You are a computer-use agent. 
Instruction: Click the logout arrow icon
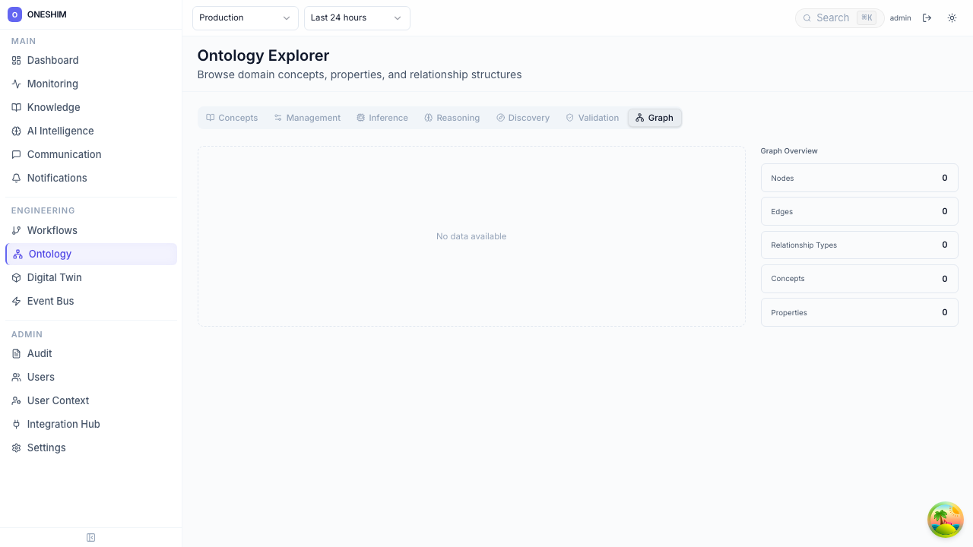click(x=927, y=17)
